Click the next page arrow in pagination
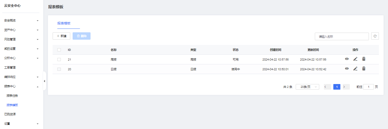 [346, 87]
